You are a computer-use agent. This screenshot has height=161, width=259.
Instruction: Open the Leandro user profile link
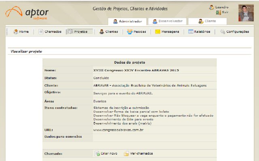tap(222, 7)
